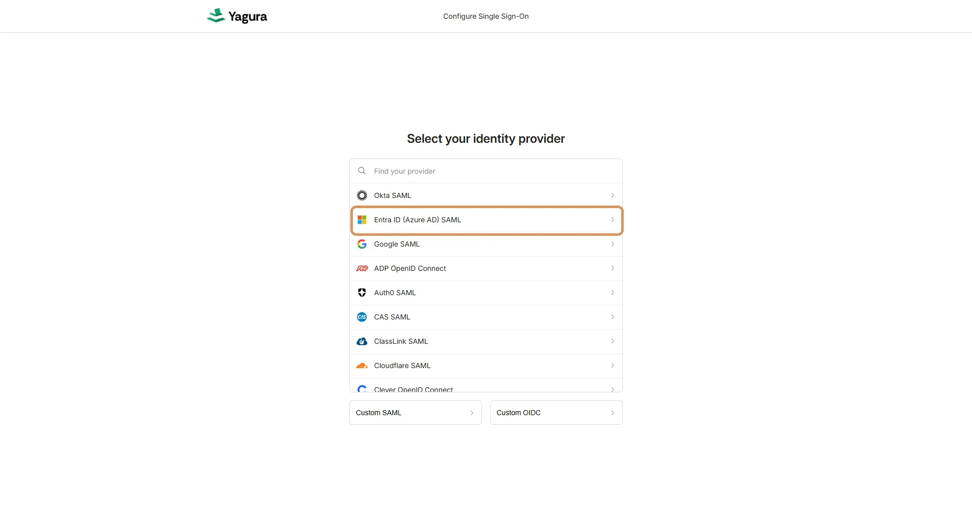Click the Okta sunburst icon
This screenshot has width=972, height=522.
click(362, 195)
